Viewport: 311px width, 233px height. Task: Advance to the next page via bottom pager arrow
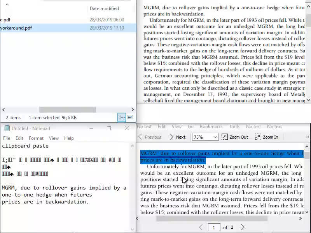click(243, 228)
